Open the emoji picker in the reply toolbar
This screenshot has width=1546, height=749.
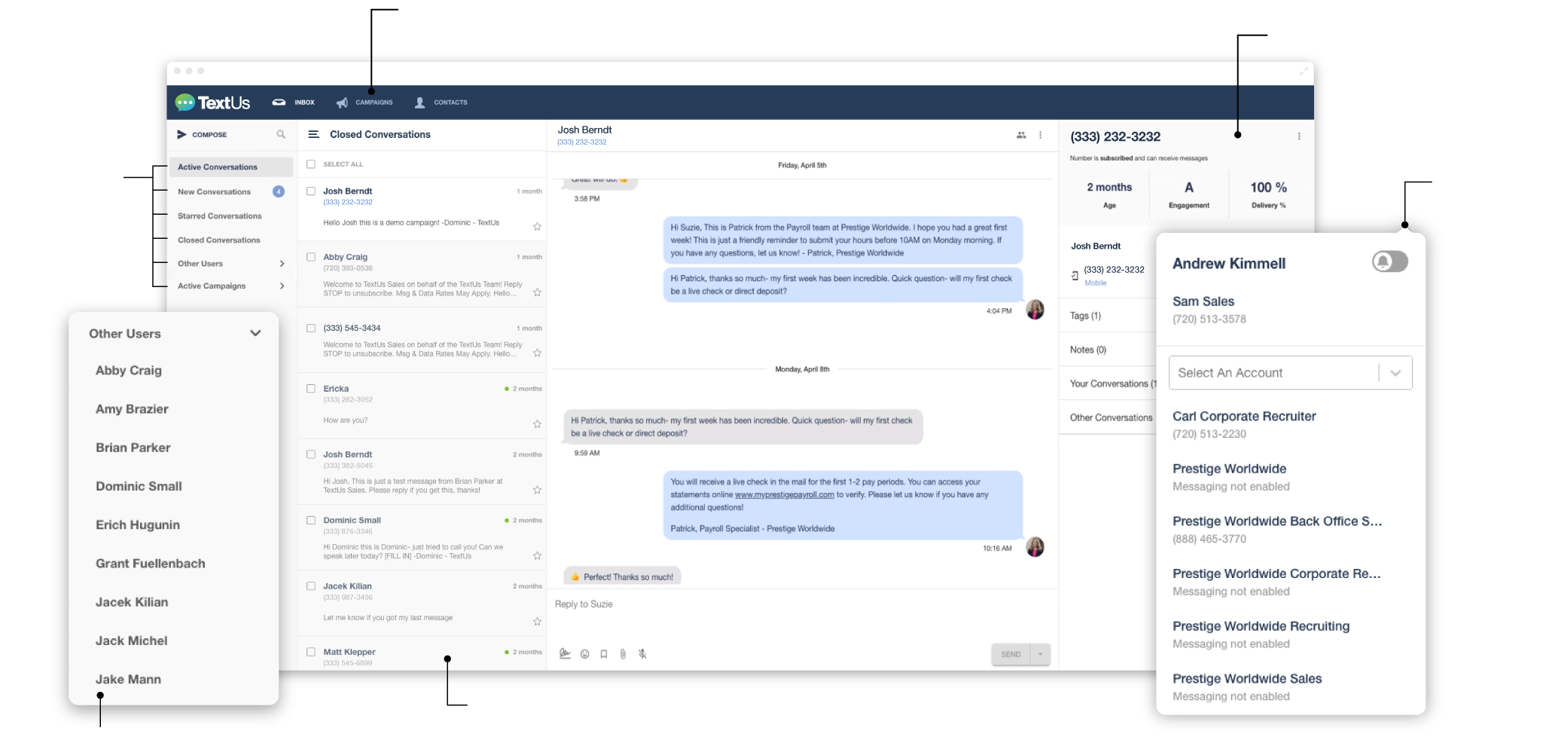pyautogui.click(x=584, y=654)
